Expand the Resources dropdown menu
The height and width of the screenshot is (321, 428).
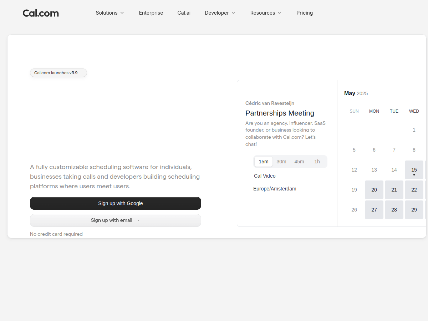pos(266,13)
